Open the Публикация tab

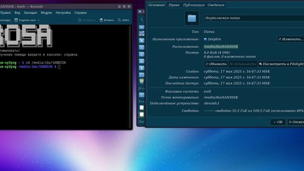click(194, 5)
